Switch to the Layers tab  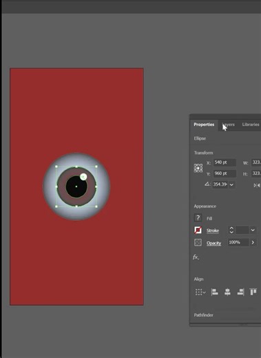(229, 125)
